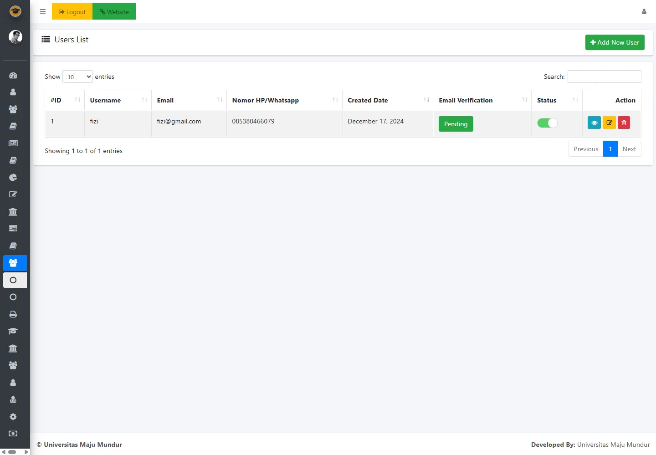Go to page 1 in pagination
Image resolution: width=656 pixels, height=455 pixels.
(x=610, y=149)
